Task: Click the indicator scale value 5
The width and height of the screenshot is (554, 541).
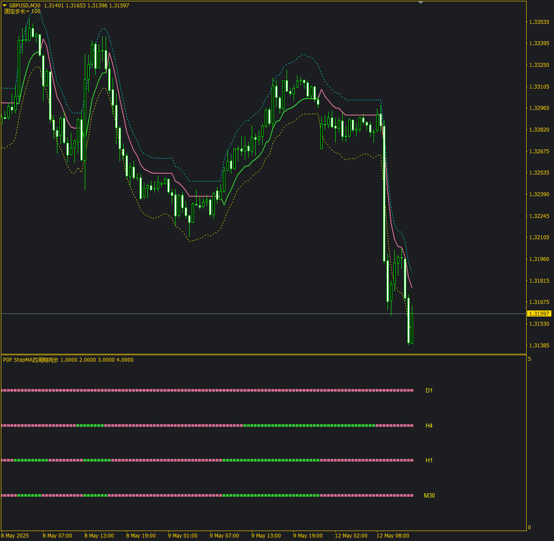Action: point(529,359)
